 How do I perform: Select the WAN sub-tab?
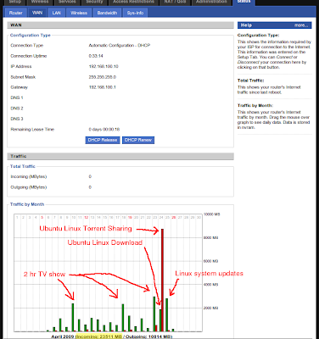37,13
